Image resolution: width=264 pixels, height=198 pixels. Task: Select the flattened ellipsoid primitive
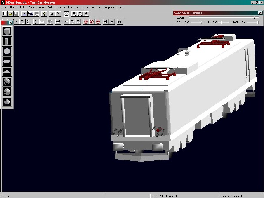(x=7, y=61)
